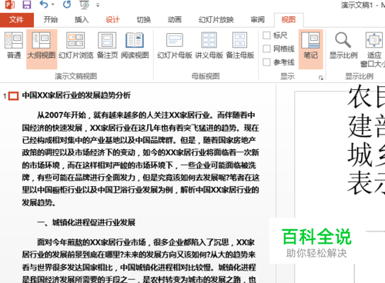The width and height of the screenshot is (385, 283).
Task: Switch to 普通 view
Action: point(14,45)
